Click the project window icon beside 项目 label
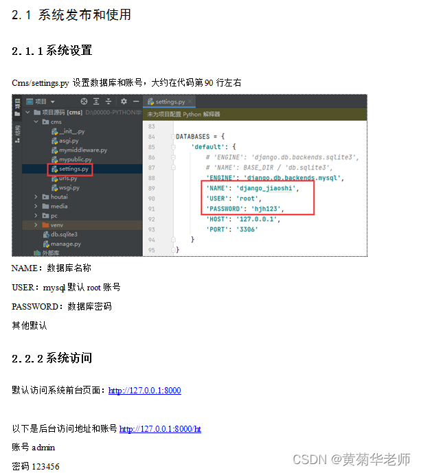The image size is (421, 473). [30, 102]
